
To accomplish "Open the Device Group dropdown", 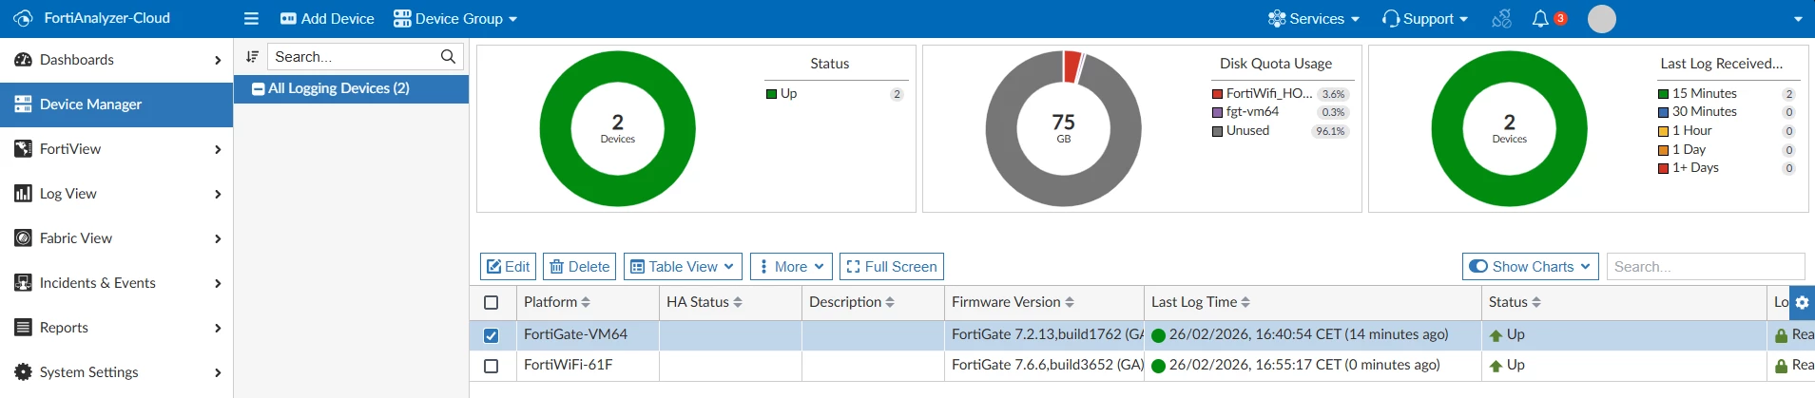I will click(455, 19).
